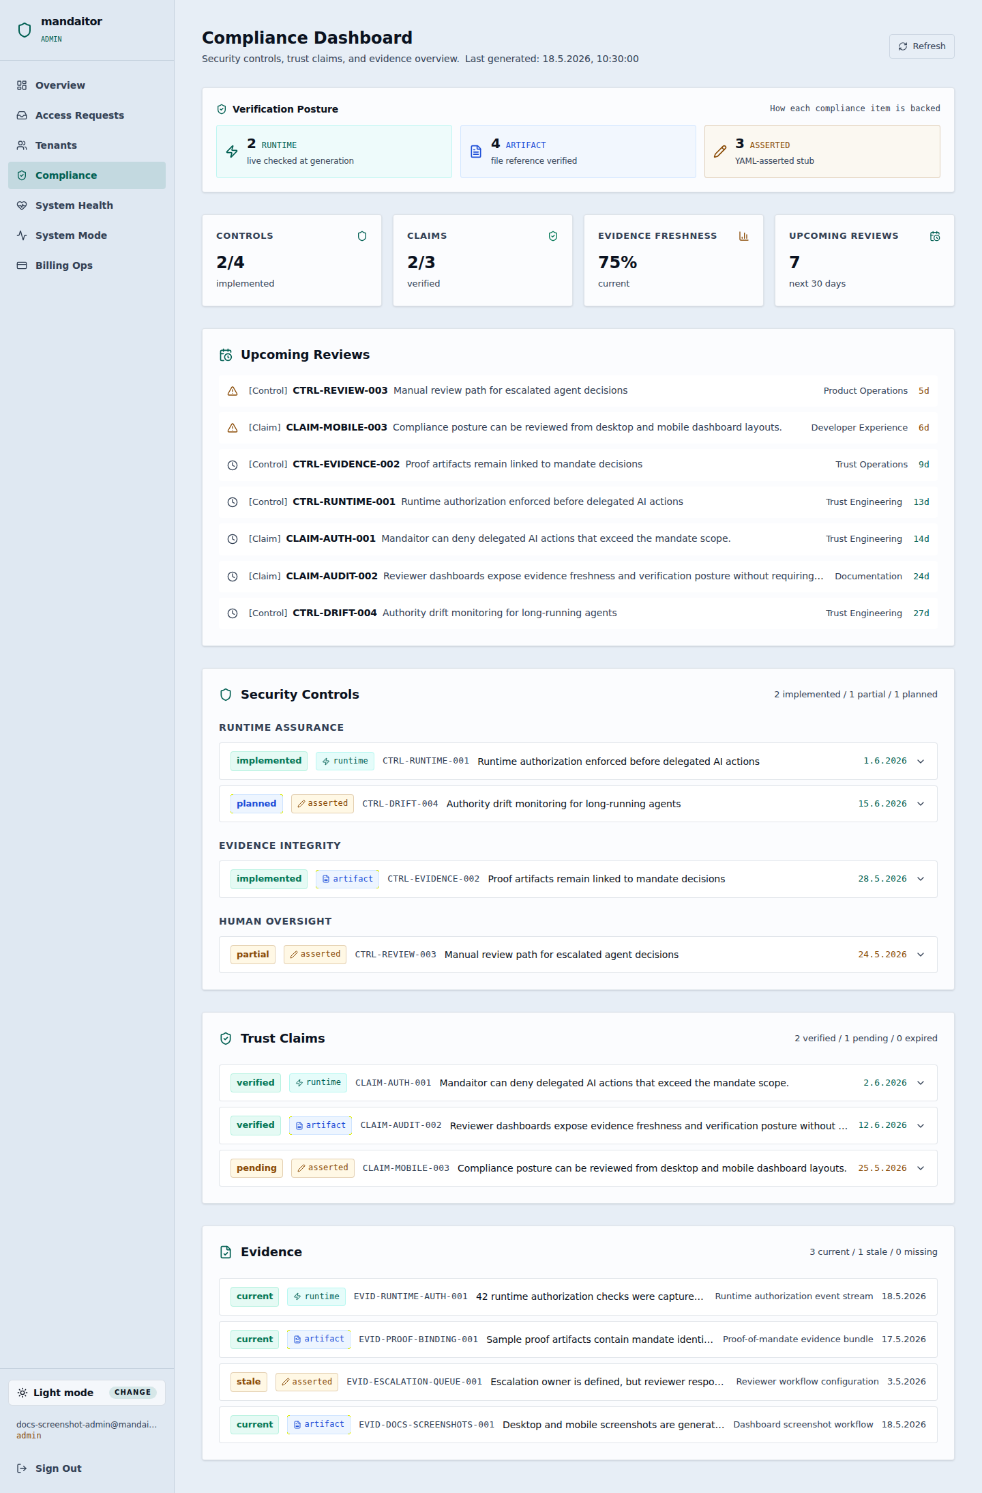Click the Verification Posture shield-check icon
The image size is (982, 1493).
[222, 109]
